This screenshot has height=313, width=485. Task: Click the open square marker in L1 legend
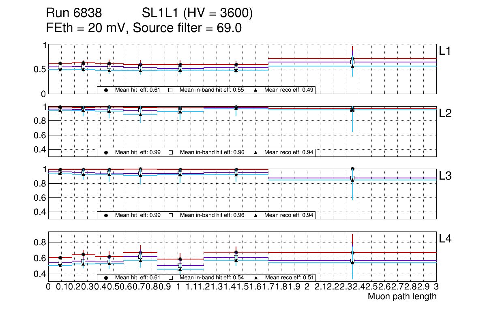(171, 90)
